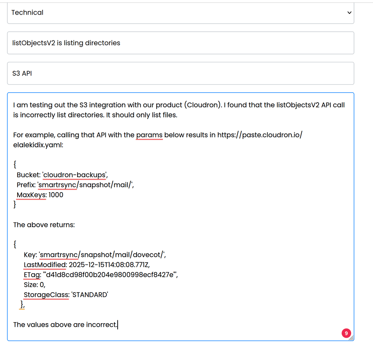Open the red proofreading badge showing 9 issues
Image resolution: width=373 pixels, height=348 pixels.
pyautogui.click(x=346, y=333)
